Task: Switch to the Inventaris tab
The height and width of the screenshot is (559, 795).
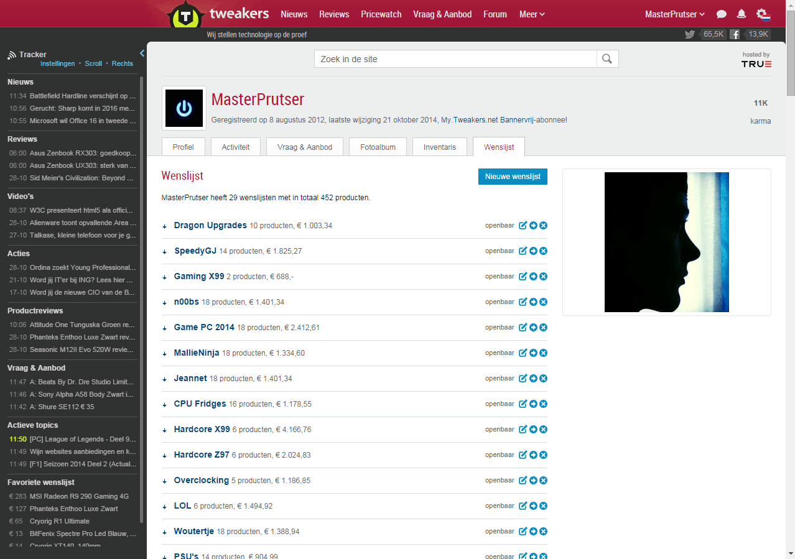Action: pos(440,147)
